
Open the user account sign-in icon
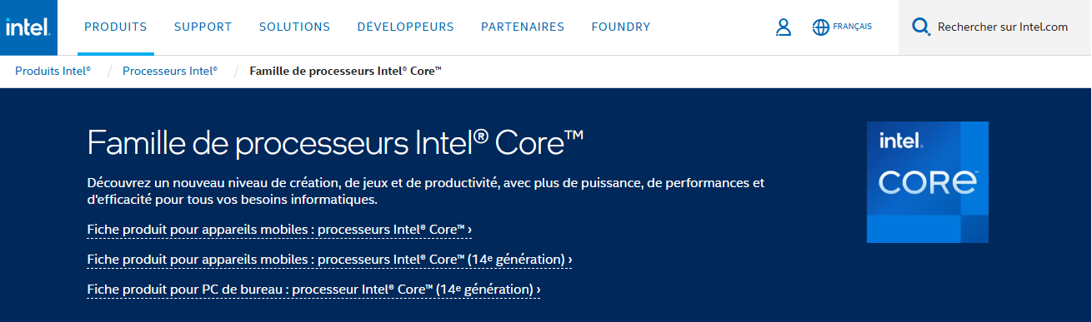[x=783, y=27]
